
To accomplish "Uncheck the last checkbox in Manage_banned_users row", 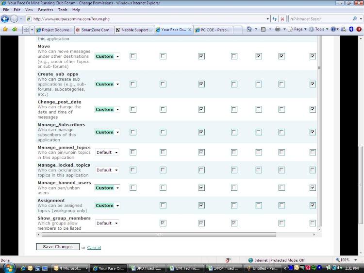I will point(313,188).
